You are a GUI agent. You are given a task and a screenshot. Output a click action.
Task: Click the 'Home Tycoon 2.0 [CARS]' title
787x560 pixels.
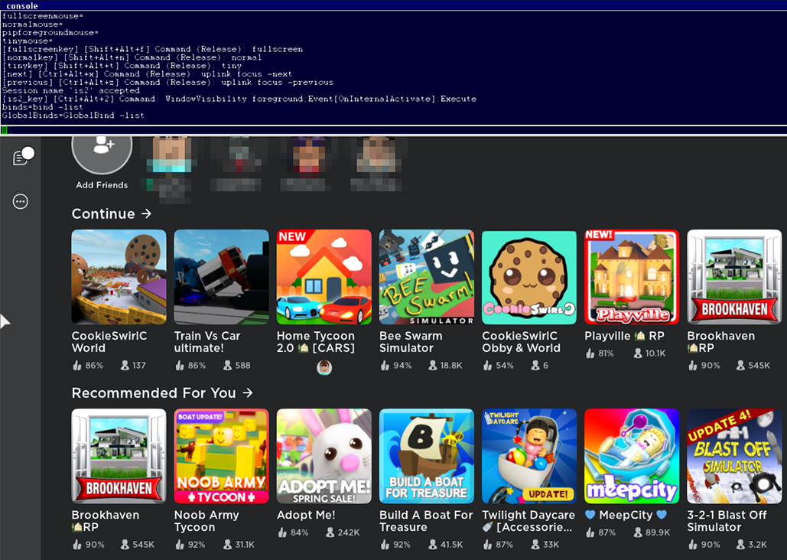point(316,342)
